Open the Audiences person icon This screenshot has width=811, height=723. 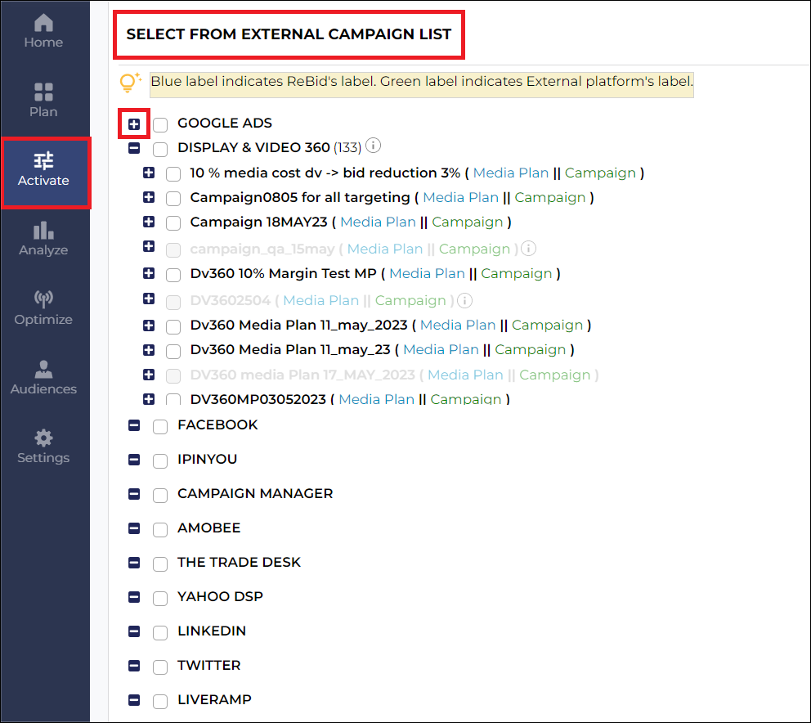(43, 369)
